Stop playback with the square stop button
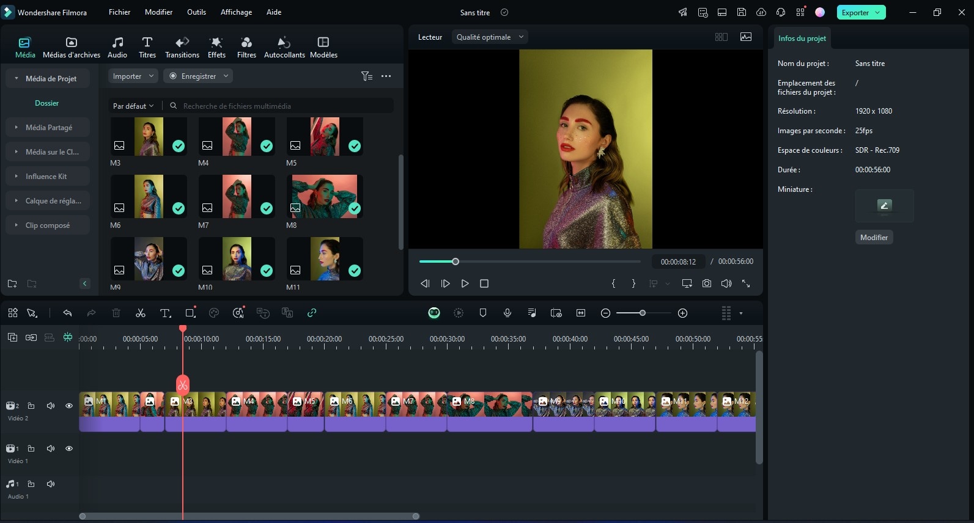 pos(484,283)
